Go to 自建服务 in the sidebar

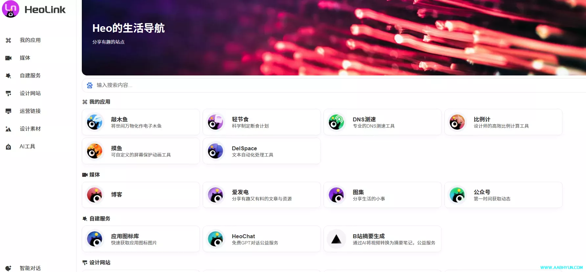pos(30,75)
